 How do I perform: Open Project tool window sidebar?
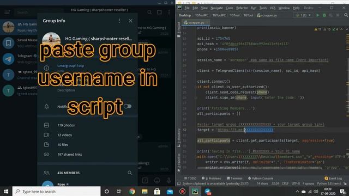coord(179,29)
